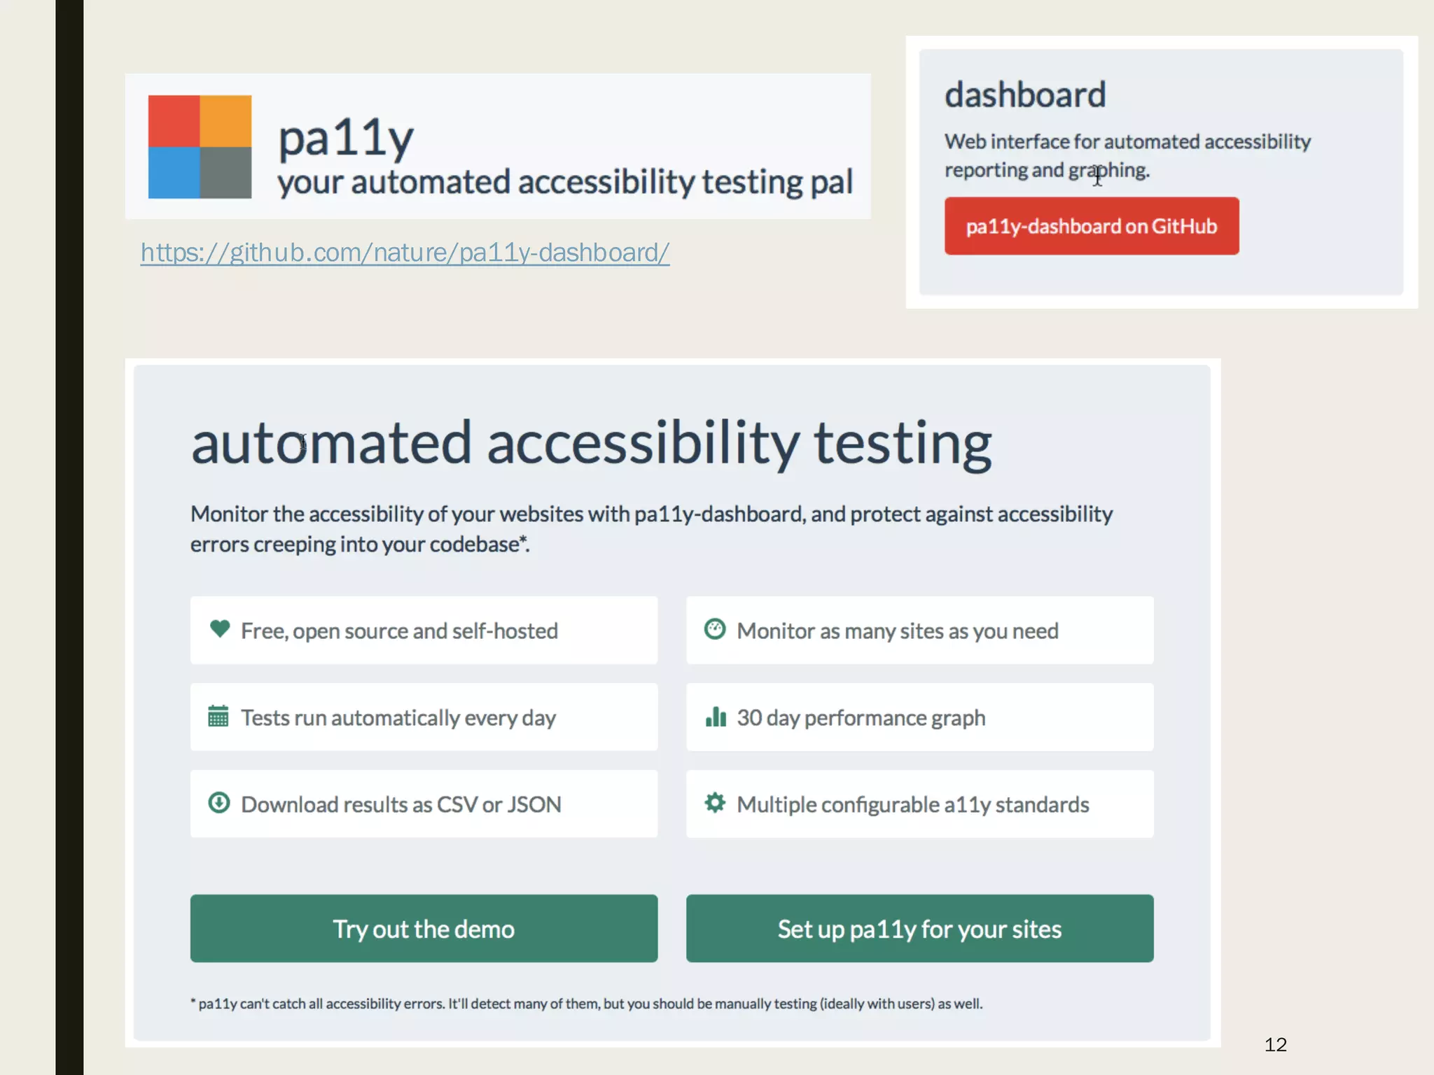Click '30 day performance graph' text
Screen dimensions: 1434x1075
click(x=861, y=718)
